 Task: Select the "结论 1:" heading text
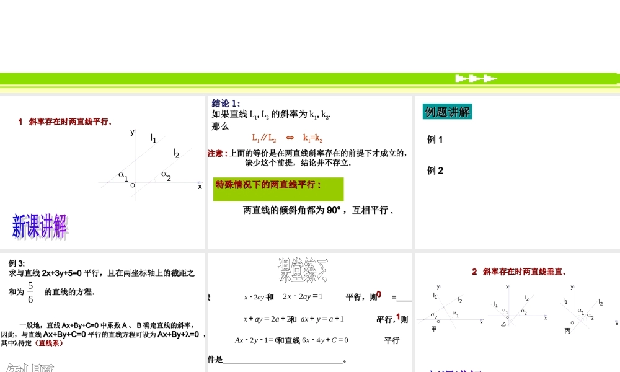pyautogui.click(x=226, y=104)
